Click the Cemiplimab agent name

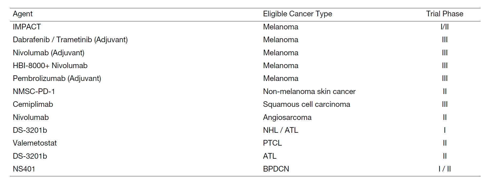point(33,104)
